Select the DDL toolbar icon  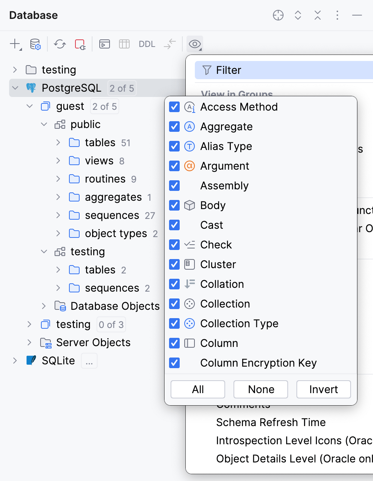147,44
